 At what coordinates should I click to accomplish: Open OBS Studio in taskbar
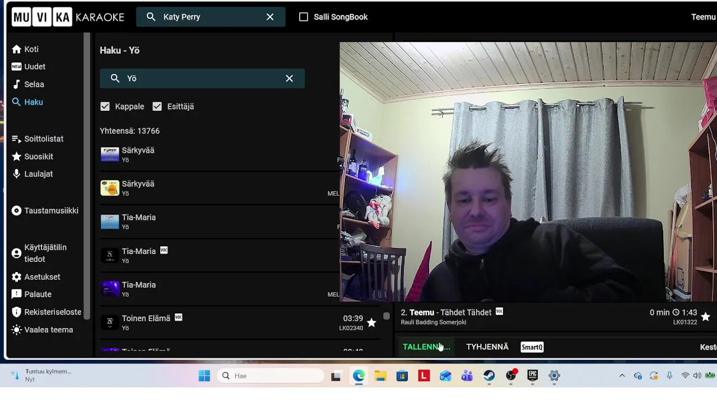coord(511,376)
